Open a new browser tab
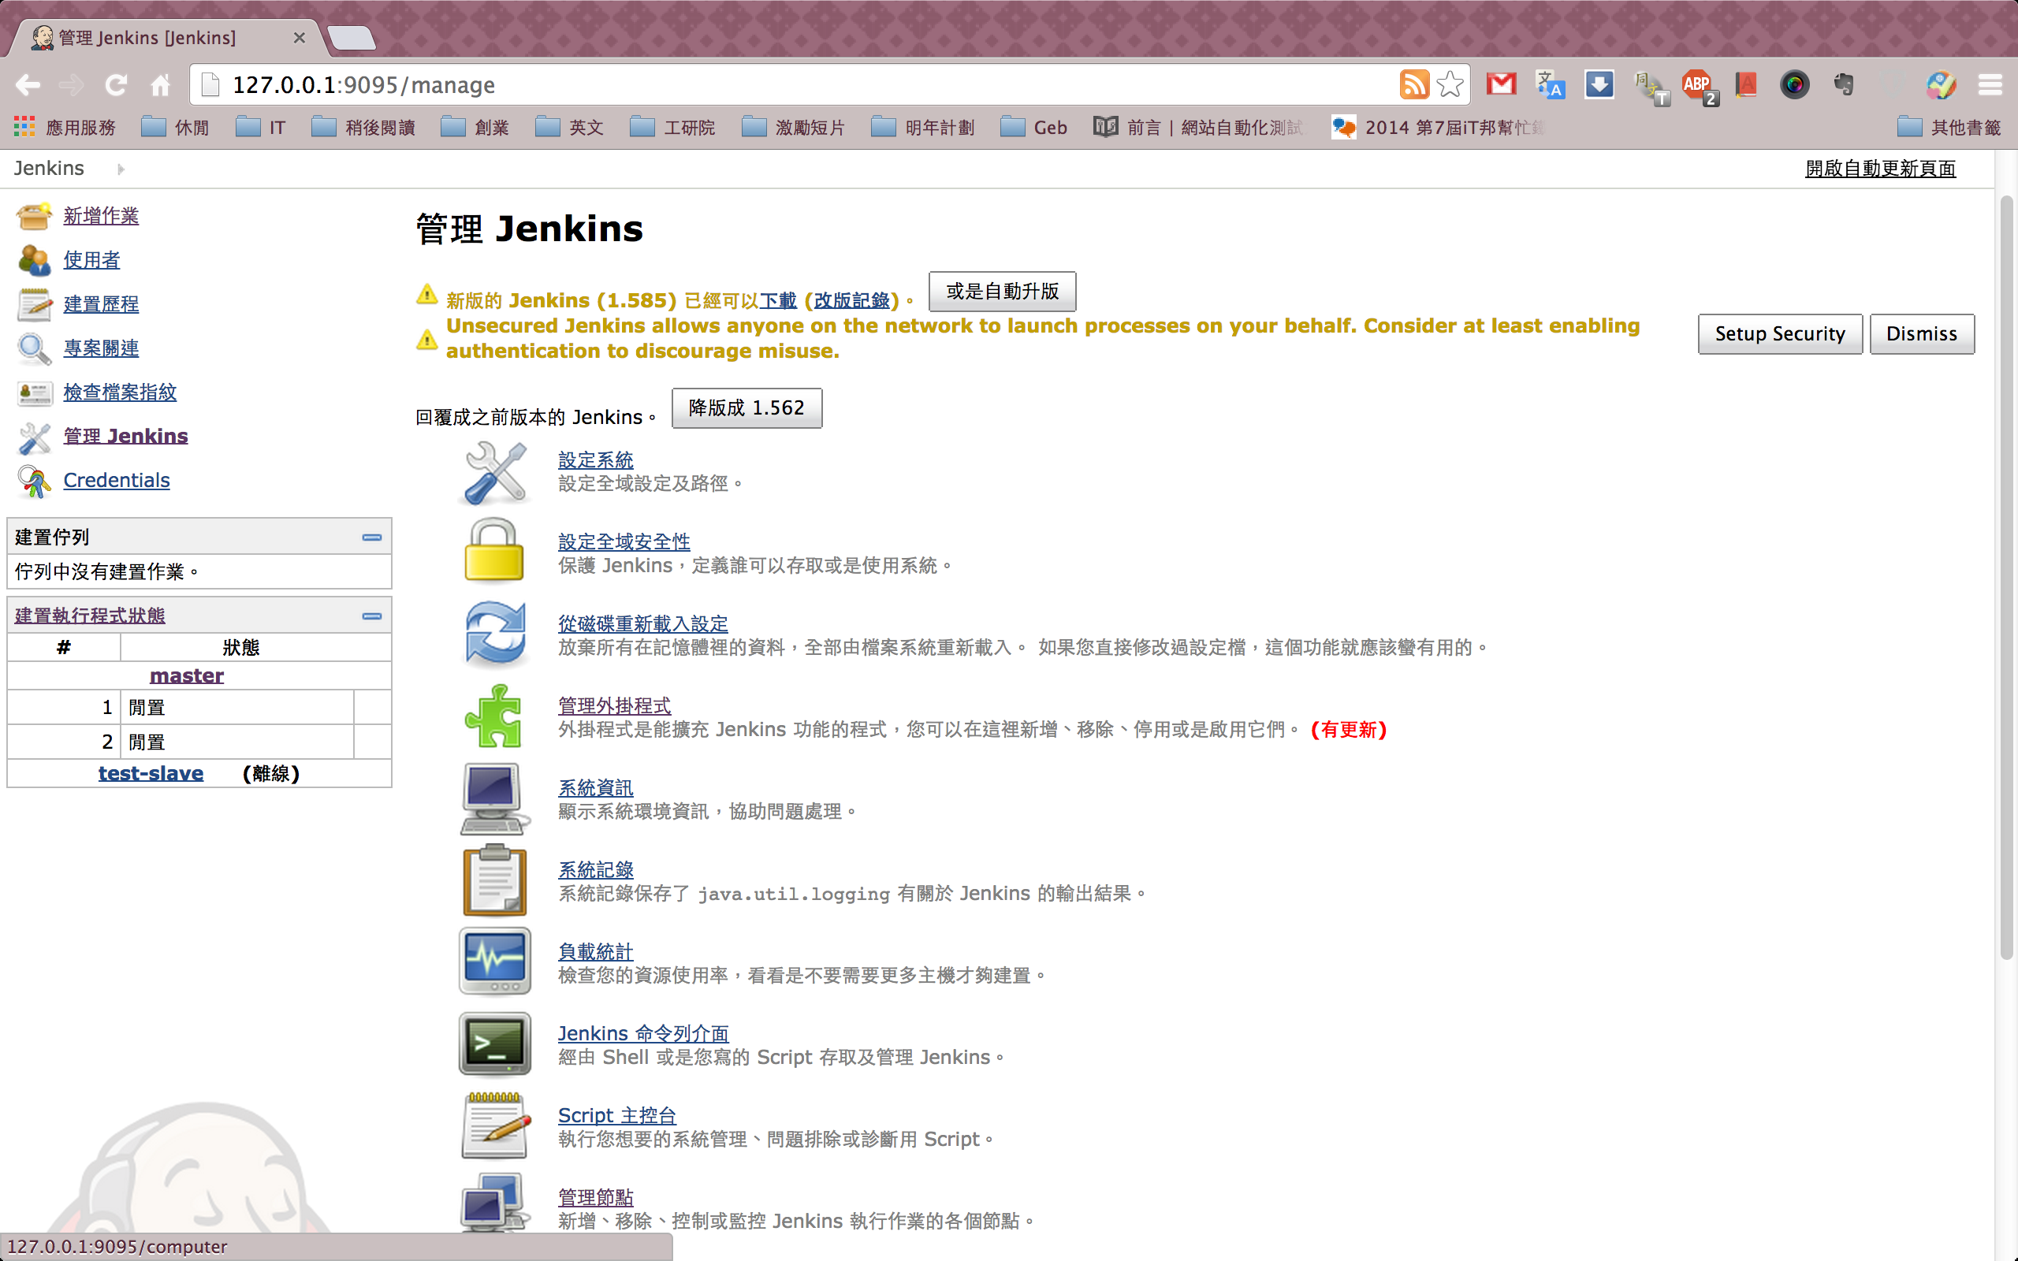 point(350,39)
